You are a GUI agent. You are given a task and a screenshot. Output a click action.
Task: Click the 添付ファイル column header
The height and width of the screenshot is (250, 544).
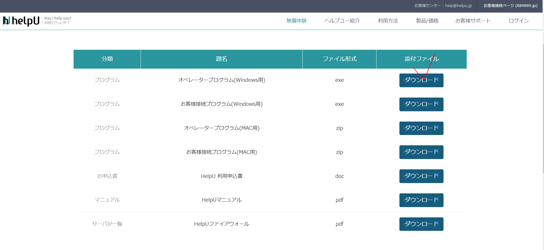421,59
